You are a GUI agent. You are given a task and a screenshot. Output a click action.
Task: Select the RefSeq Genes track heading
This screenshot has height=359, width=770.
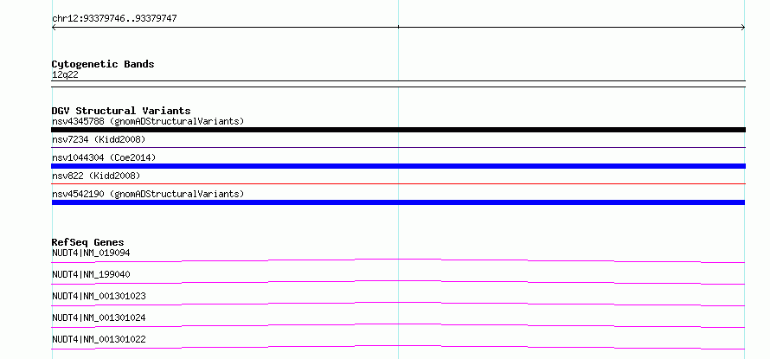click(x=88, y=242)
